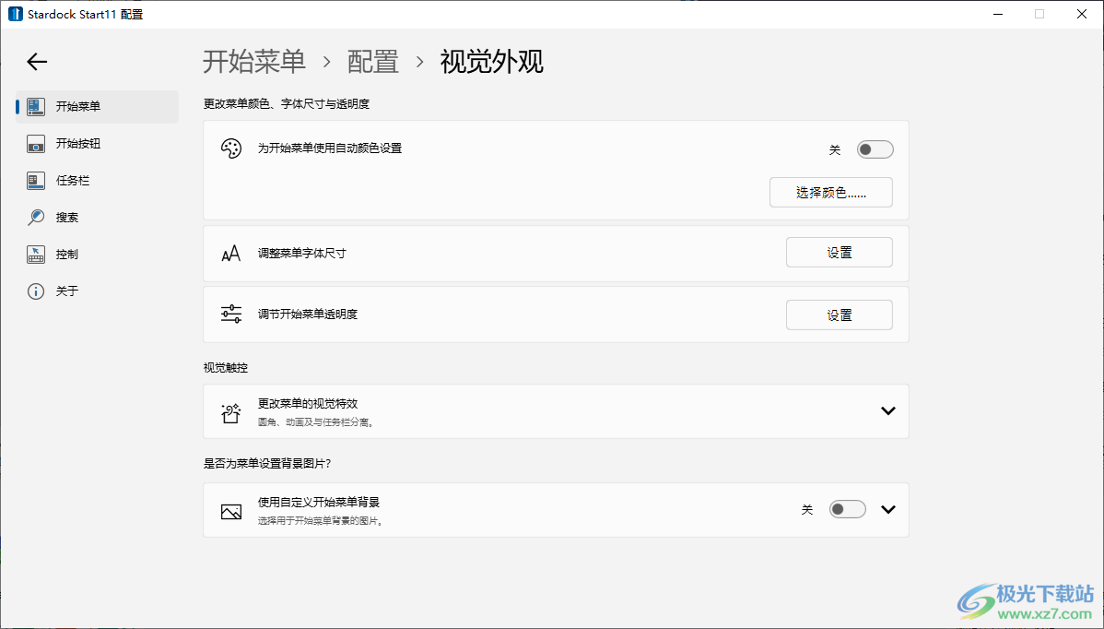
Task: Navigate to 配置 in the breadcrumb
Action: 372,62
